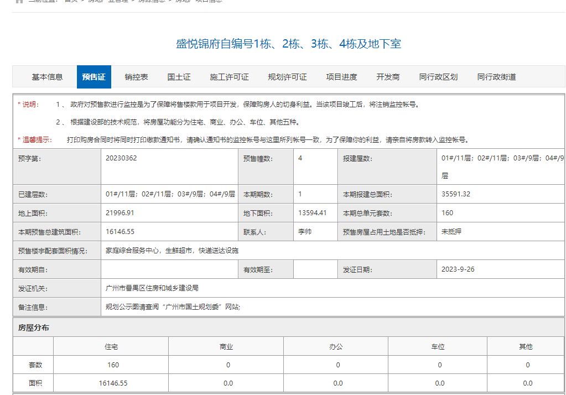Screen dimensions: 566x395
Task: Select the 住宅 area 16146.55 in 面积 row
Action: pyautogui.click(x=113, y=383)
